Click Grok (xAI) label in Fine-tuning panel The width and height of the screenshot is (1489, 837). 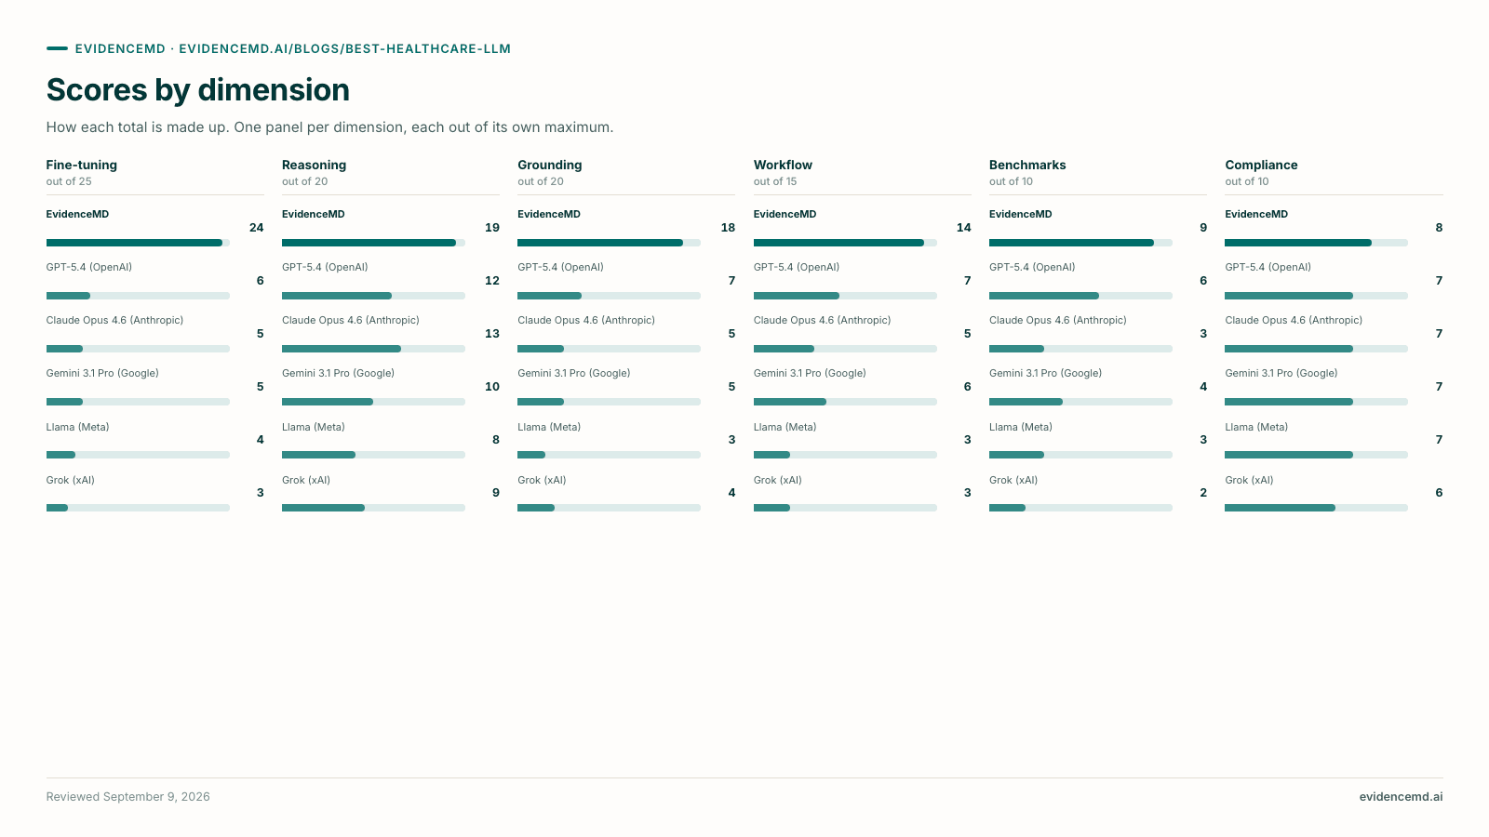(71, 480)
